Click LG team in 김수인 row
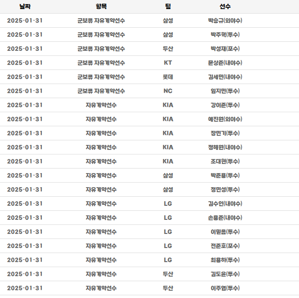 pos(168,204)
